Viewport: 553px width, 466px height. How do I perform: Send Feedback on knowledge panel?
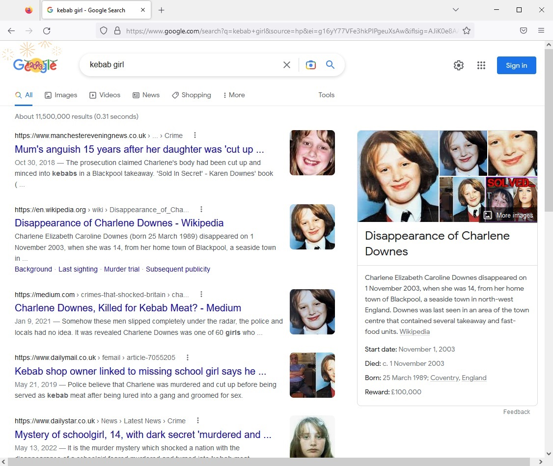point(516,411)
